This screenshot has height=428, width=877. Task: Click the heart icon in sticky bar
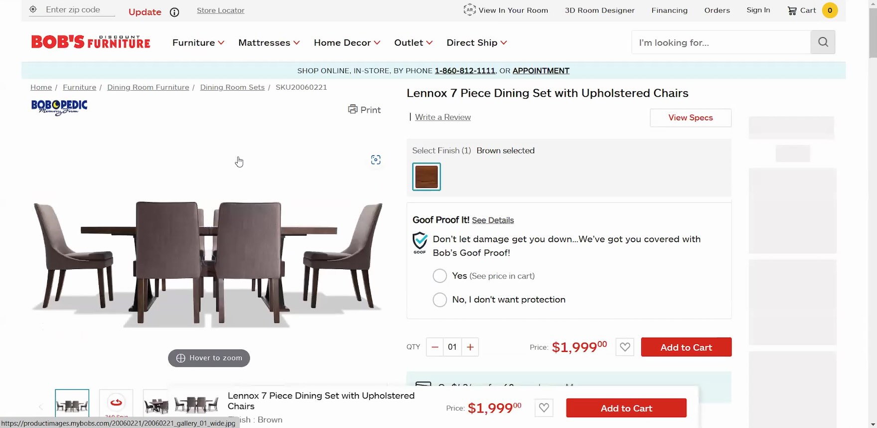pyautogui.click(x=544, y=408)
